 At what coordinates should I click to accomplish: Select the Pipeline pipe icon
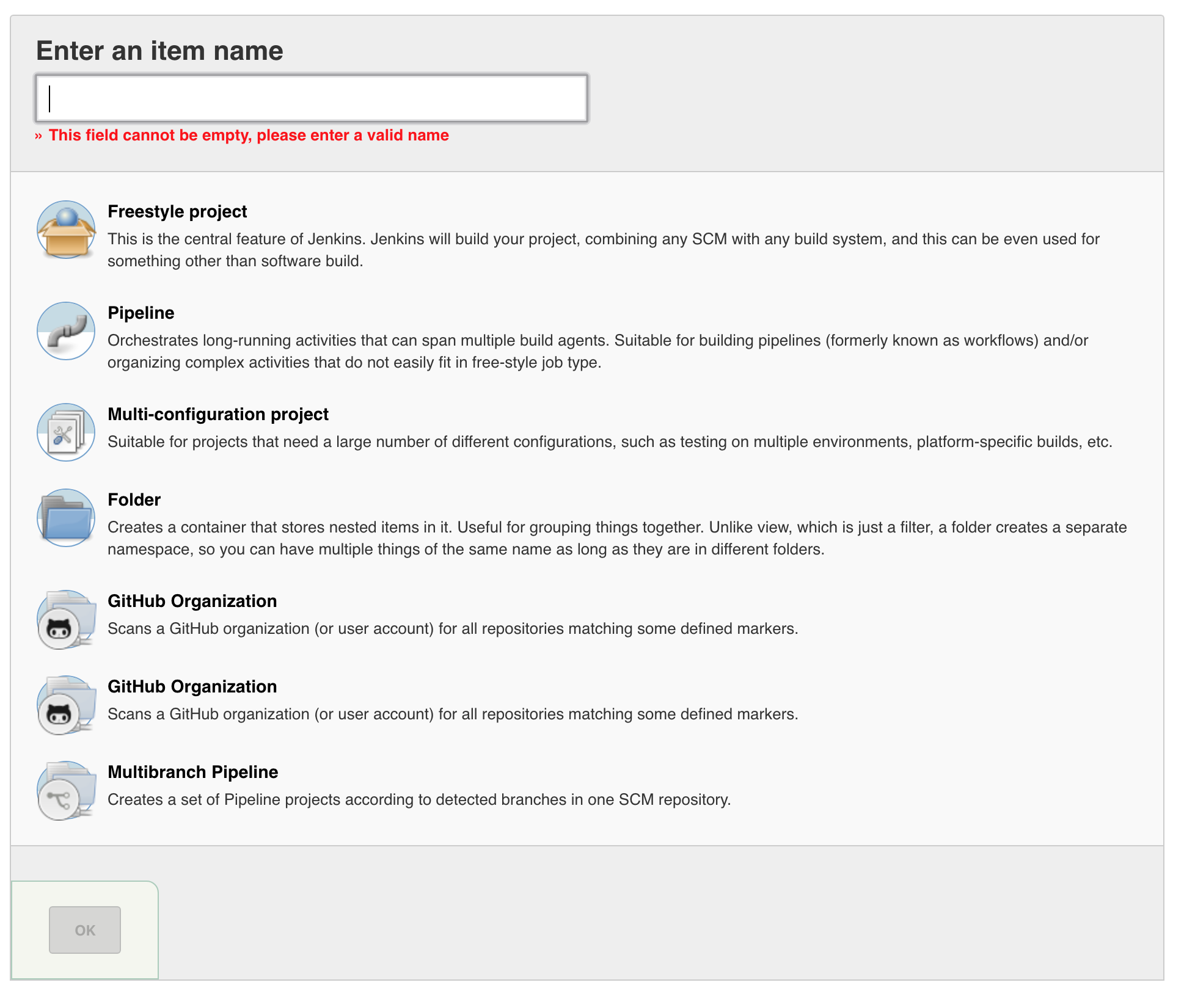[66, 331]
